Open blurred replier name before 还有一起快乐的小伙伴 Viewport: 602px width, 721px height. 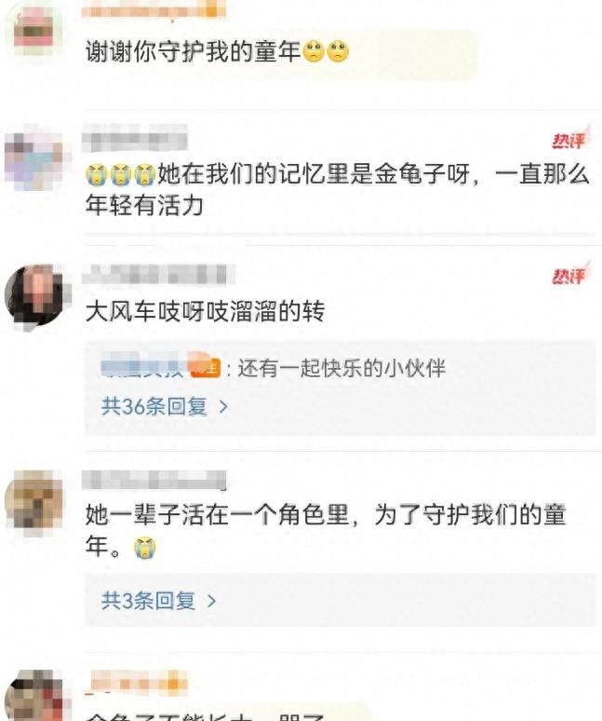(145, 367)
